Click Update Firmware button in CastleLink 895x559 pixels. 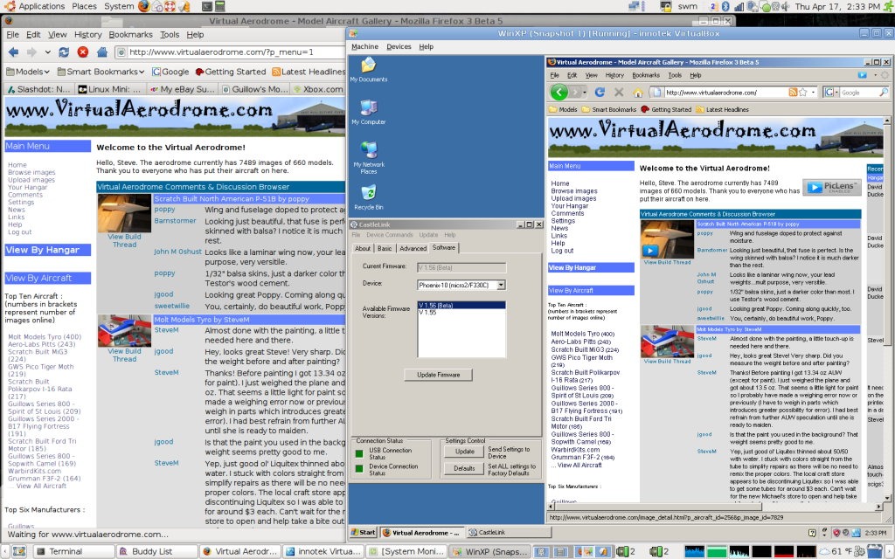click(x=439, y=375)
